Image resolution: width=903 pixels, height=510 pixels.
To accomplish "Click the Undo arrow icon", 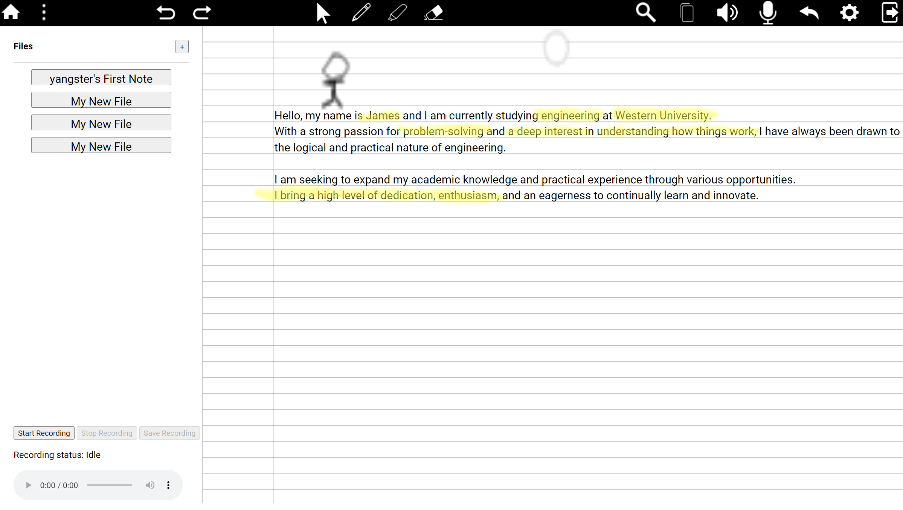I will [x=166, y=12].
